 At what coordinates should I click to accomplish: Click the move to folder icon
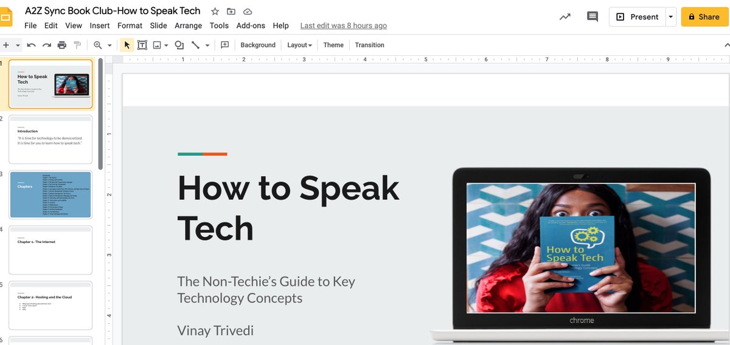click(231, 12)
